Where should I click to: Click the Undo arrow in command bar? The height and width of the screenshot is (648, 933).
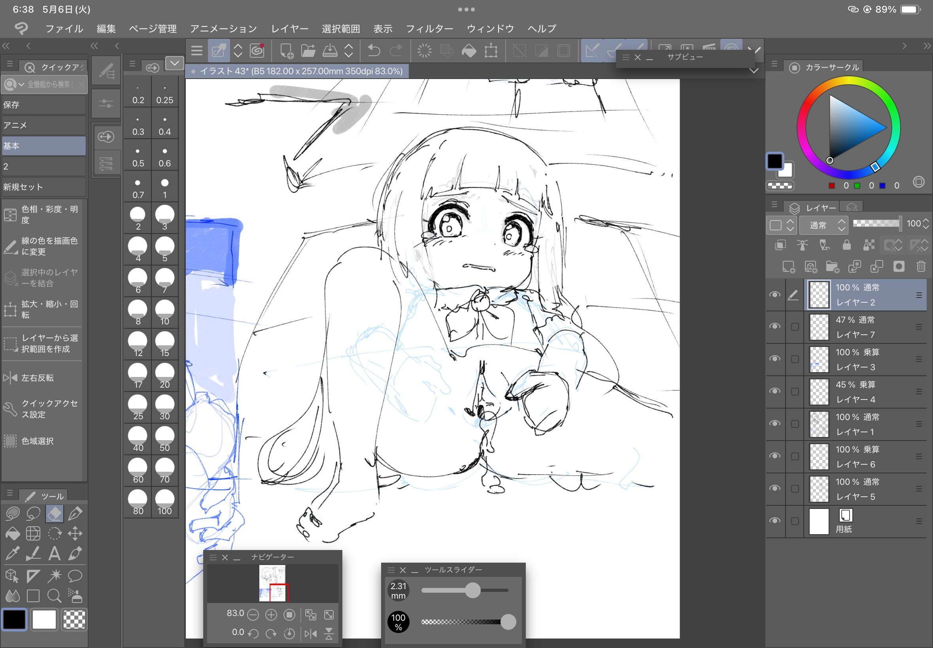tap(373, 51)
